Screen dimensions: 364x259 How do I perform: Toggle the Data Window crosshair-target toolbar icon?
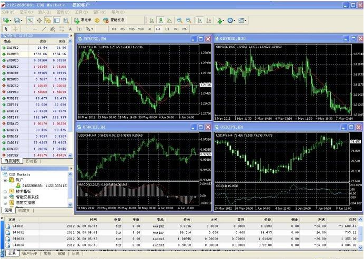tap(39, 20)
